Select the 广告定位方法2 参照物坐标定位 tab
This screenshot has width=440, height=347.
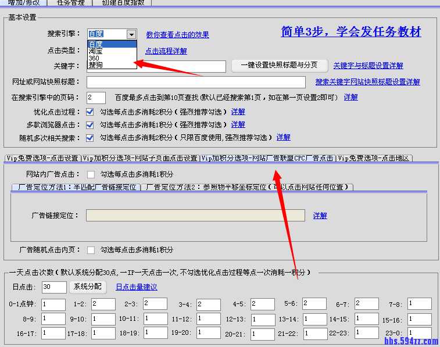[247, 187]
